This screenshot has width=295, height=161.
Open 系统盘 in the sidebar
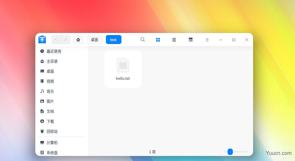[62, 153]
